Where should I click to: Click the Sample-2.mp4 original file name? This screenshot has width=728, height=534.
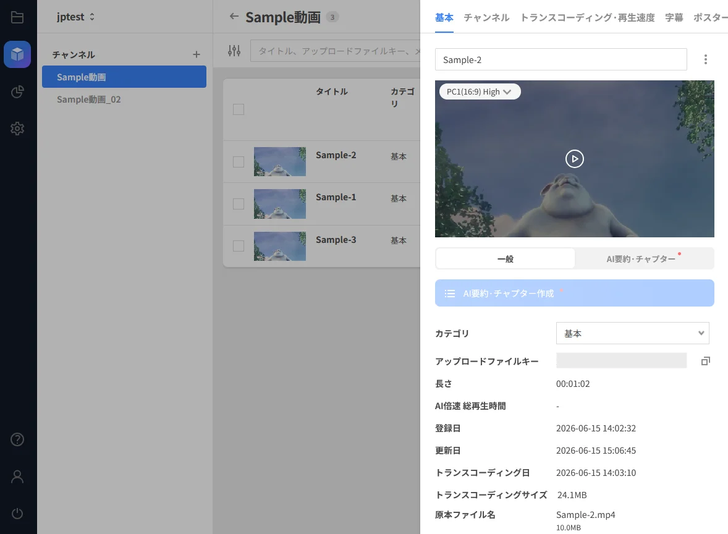point(585,514)
